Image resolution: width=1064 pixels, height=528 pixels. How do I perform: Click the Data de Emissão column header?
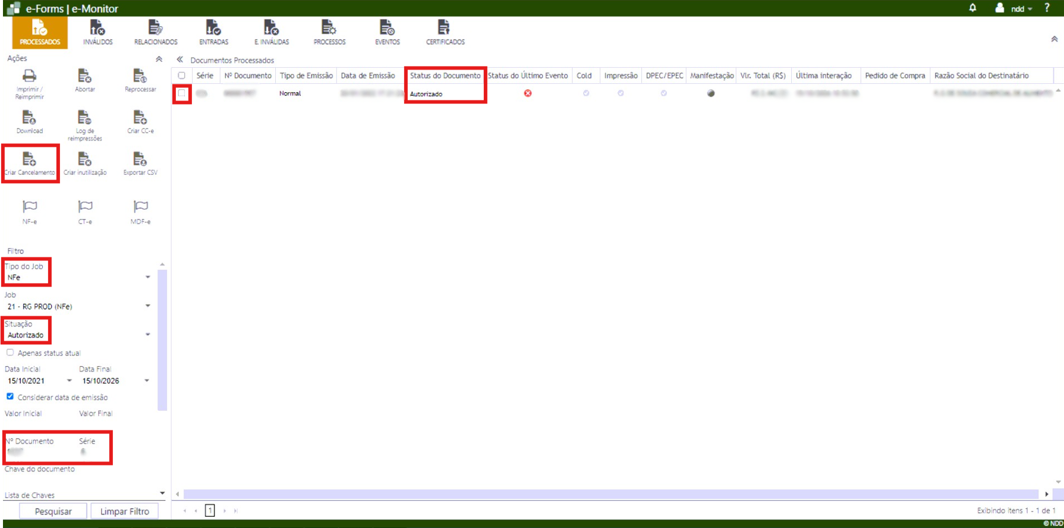(x=368, y=76)
